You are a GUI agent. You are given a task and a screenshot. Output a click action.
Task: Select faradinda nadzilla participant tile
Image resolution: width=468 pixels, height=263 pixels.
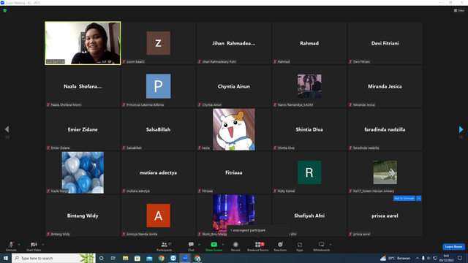pos(385,129)
